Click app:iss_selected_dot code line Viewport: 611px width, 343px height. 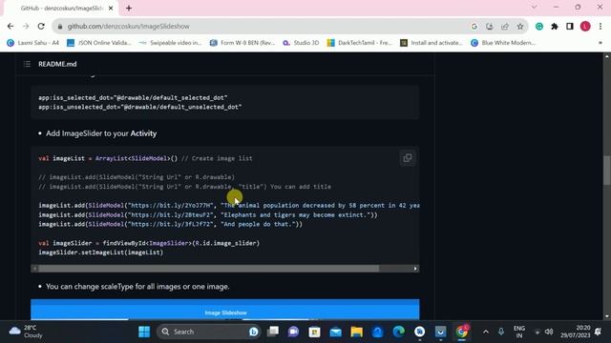133,97
